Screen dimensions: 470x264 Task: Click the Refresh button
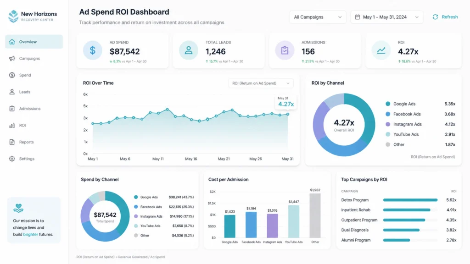[445, 17]
